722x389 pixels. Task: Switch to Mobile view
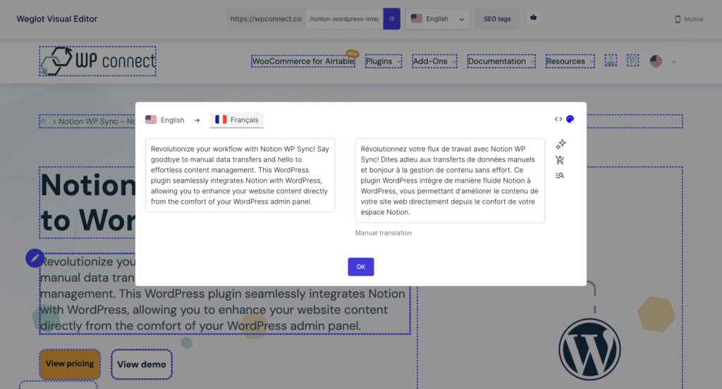(689, 19)
